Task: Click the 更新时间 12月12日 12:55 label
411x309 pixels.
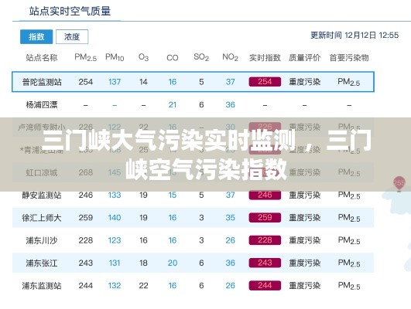Action: coord(354,35)
